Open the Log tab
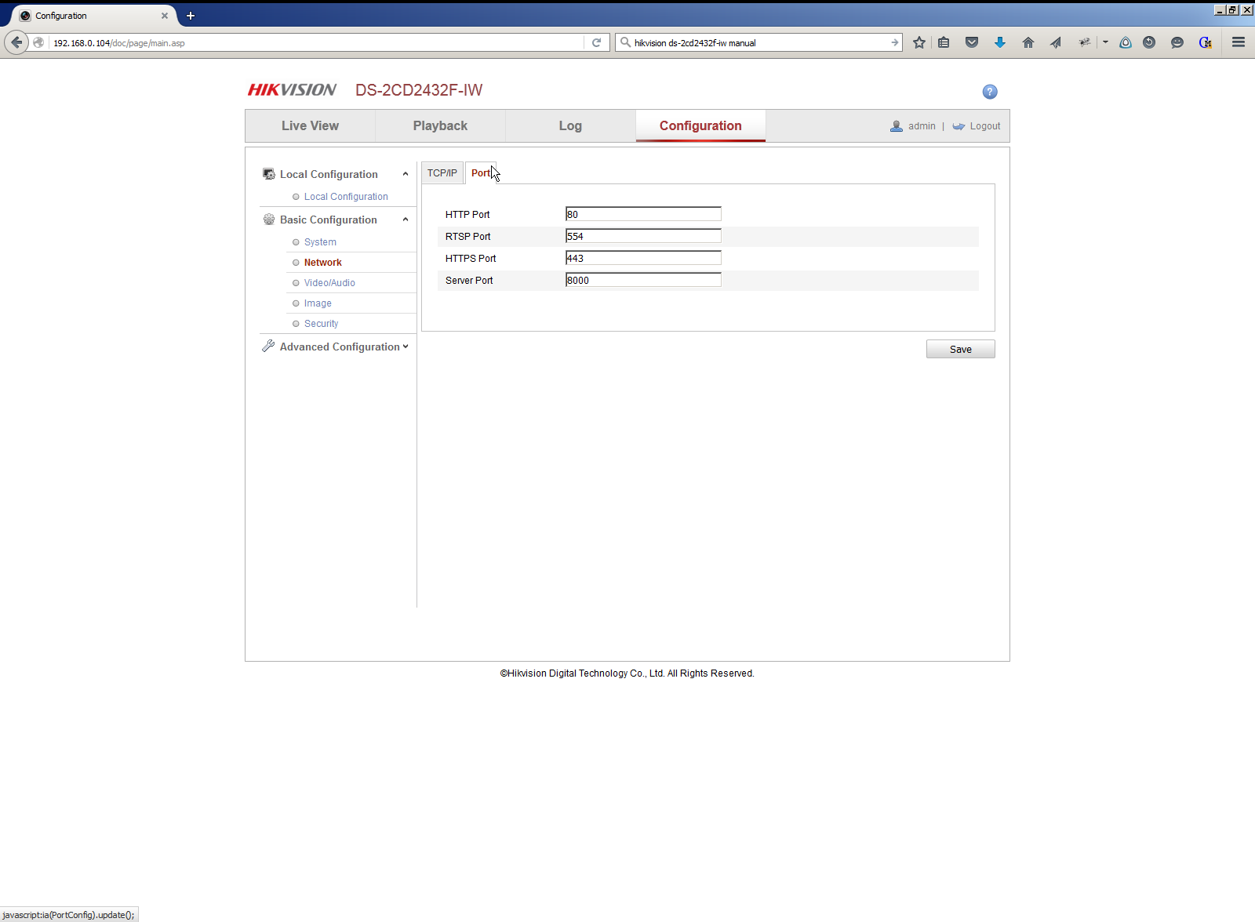 coord(570,125)
